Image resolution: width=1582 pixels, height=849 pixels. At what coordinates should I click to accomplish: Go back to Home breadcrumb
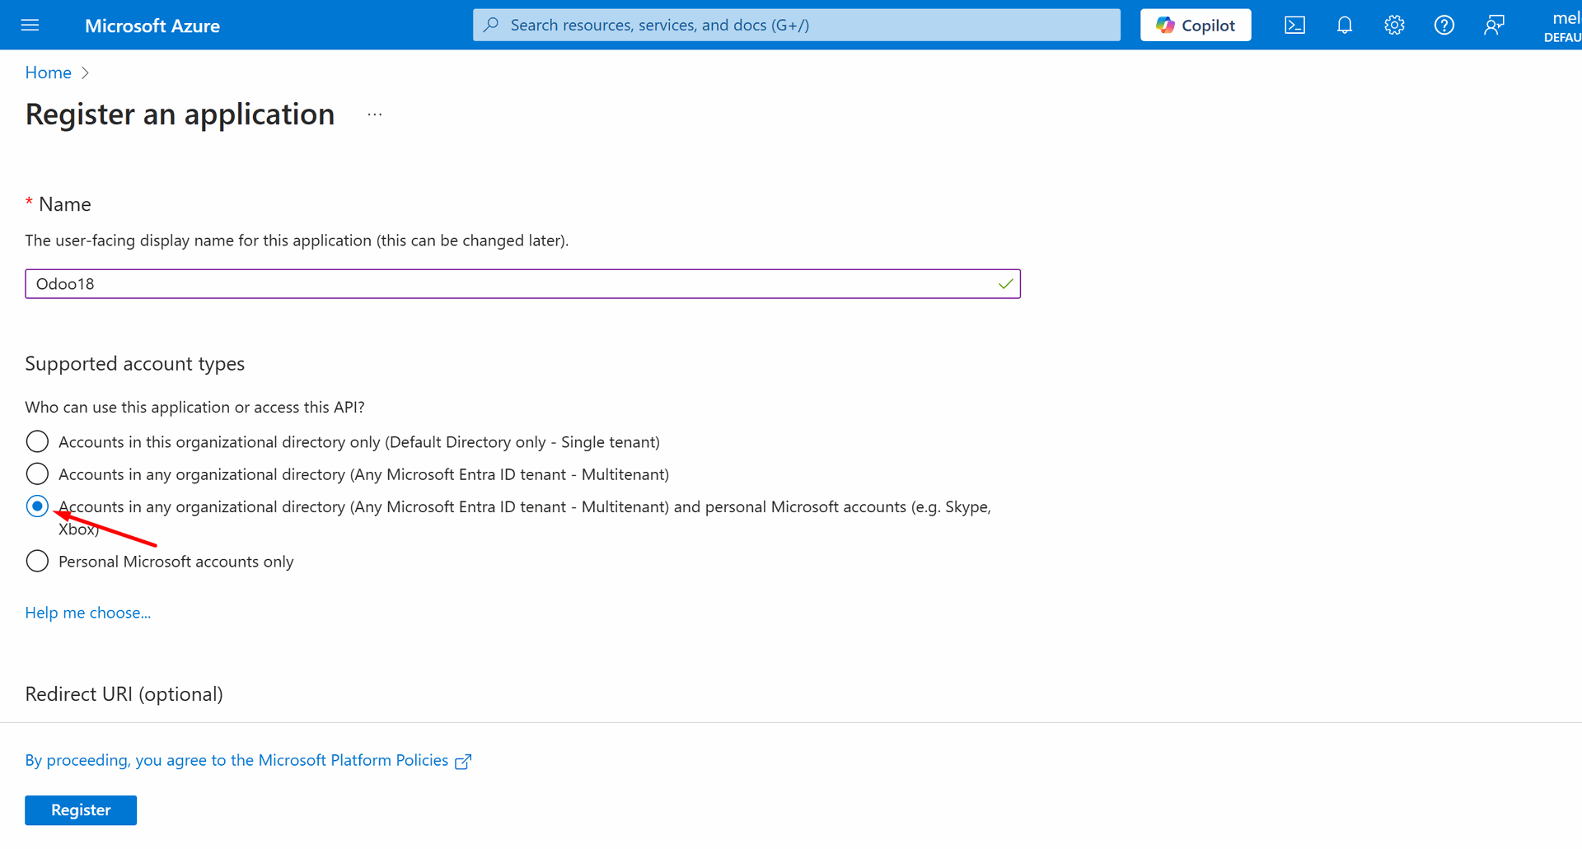click(49, 72)
